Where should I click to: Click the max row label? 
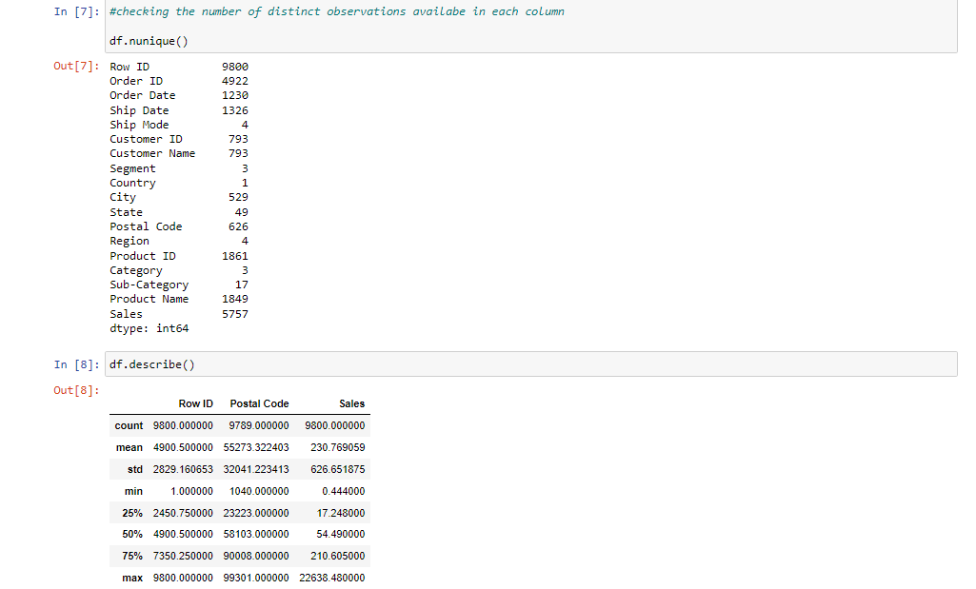tap(131, 578)
